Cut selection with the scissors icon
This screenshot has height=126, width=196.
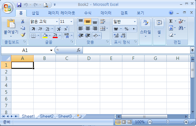click(22, 21)
